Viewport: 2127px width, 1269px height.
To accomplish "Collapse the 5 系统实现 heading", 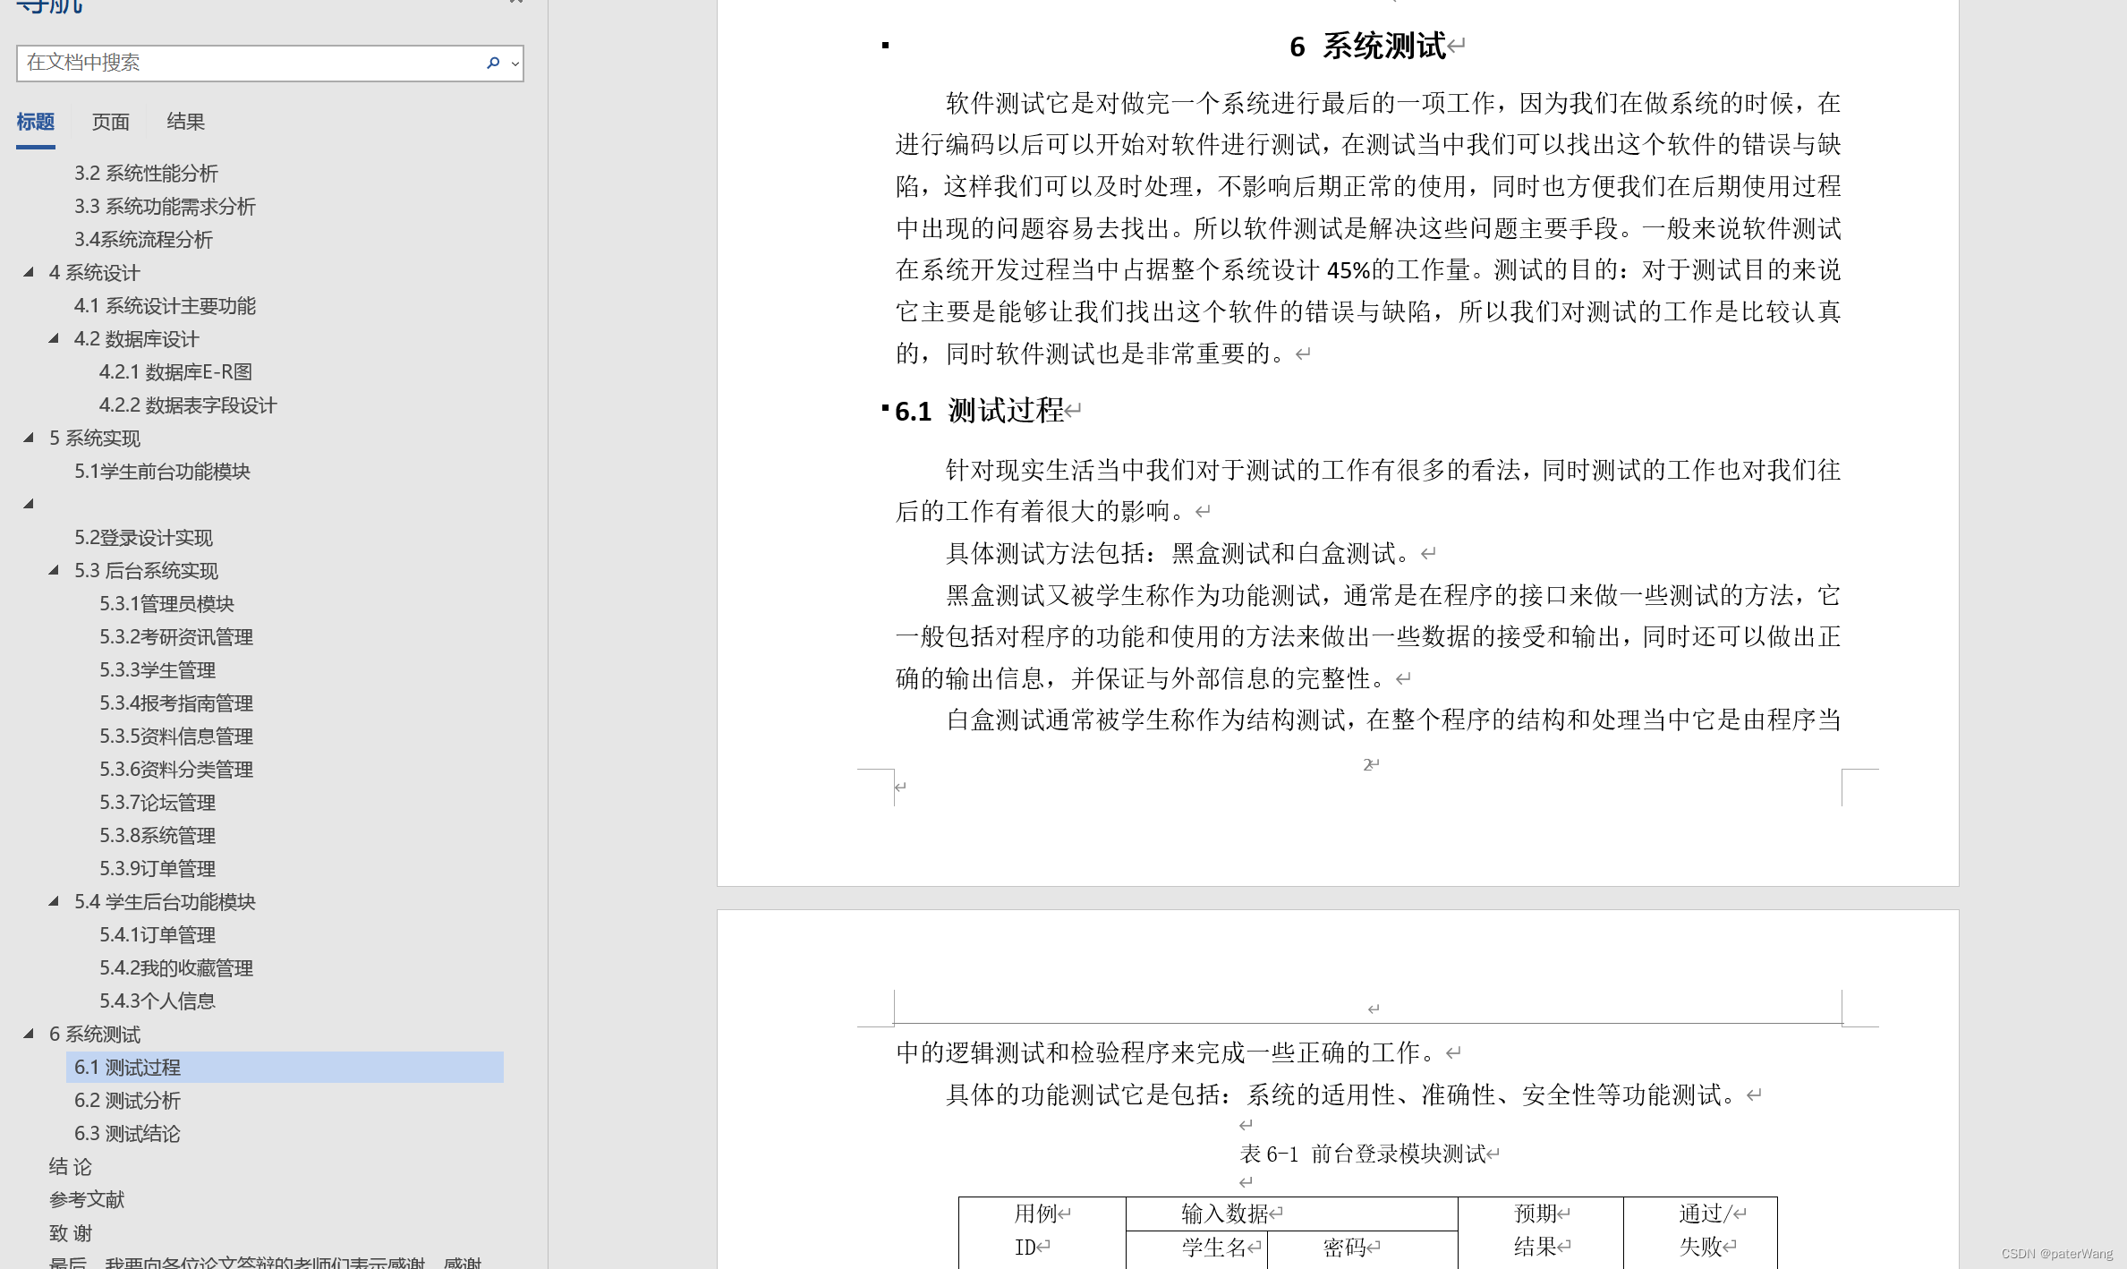I will 29,438.
